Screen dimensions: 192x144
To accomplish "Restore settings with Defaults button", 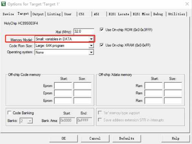I will pyautogui.click(x=127, y=138).
